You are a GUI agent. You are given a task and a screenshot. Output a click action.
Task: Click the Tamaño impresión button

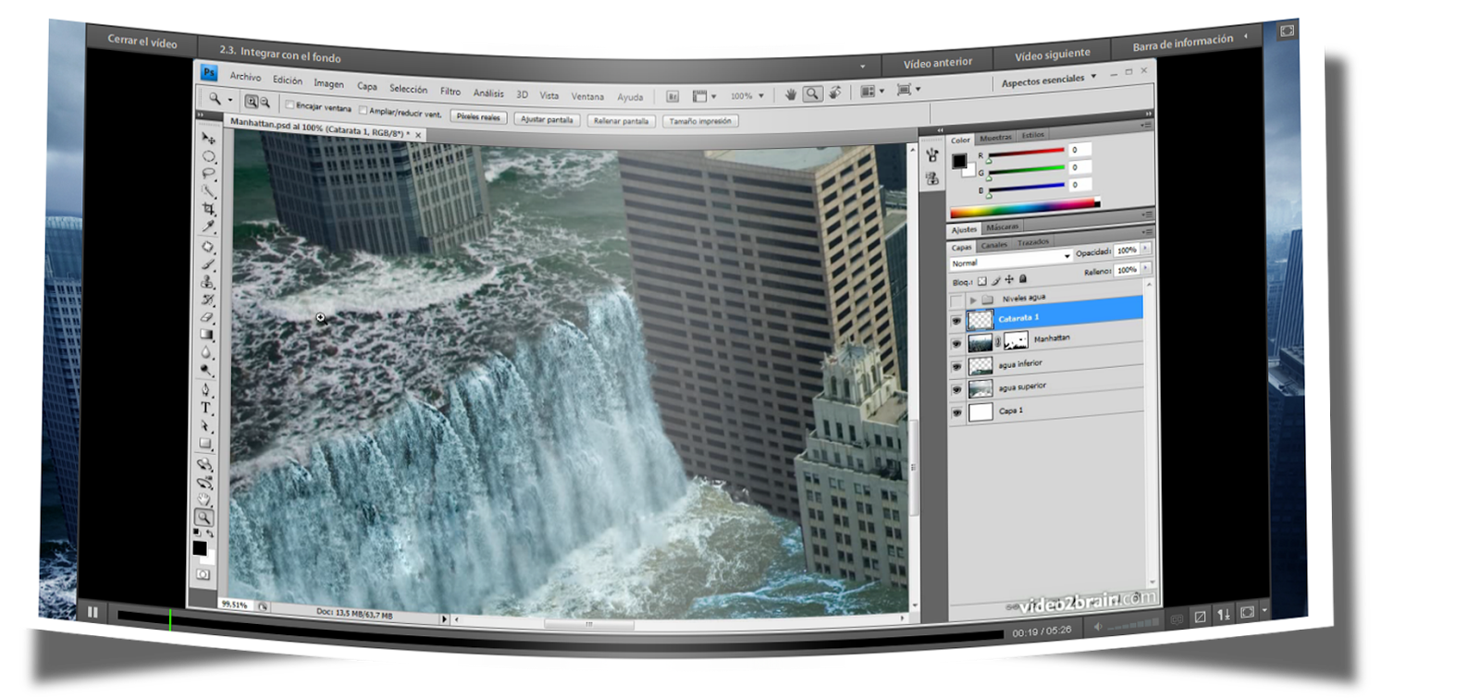pos(700,121)
